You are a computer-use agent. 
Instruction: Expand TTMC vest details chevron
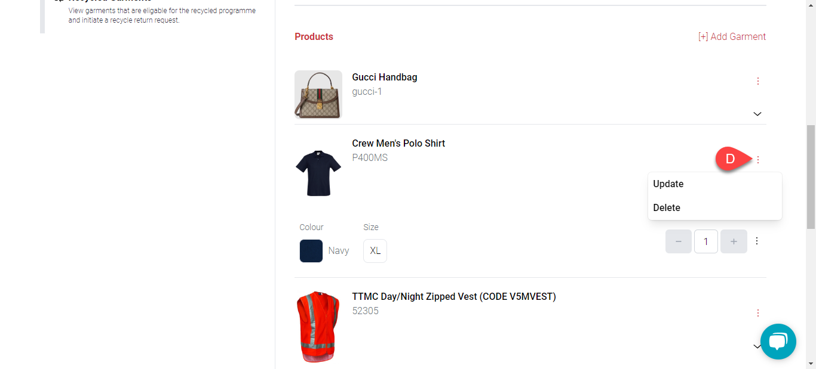coord(756,346)
